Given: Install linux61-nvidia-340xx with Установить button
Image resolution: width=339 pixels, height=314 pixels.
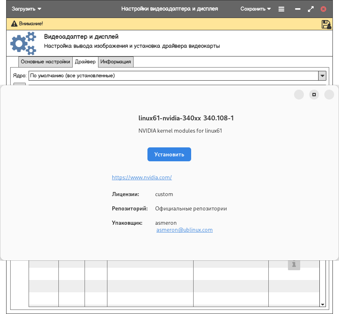Looking at the screenshot, I should click(169, 154).
